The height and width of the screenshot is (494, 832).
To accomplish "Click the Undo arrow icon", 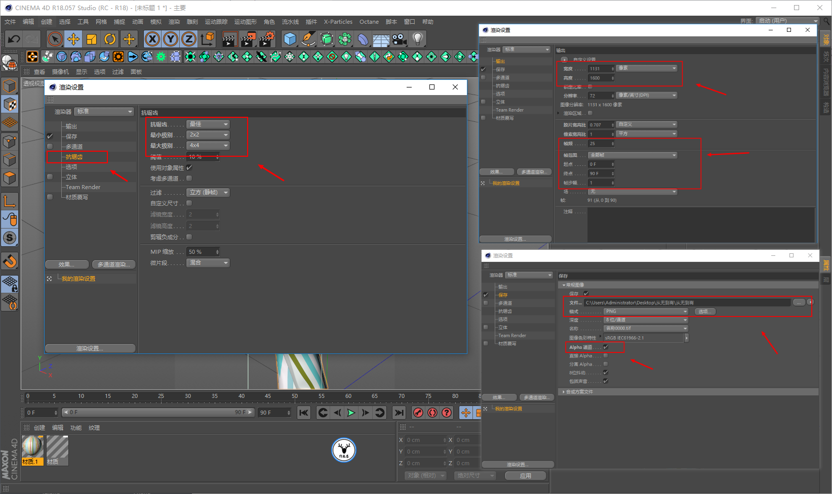I will 14,39.
